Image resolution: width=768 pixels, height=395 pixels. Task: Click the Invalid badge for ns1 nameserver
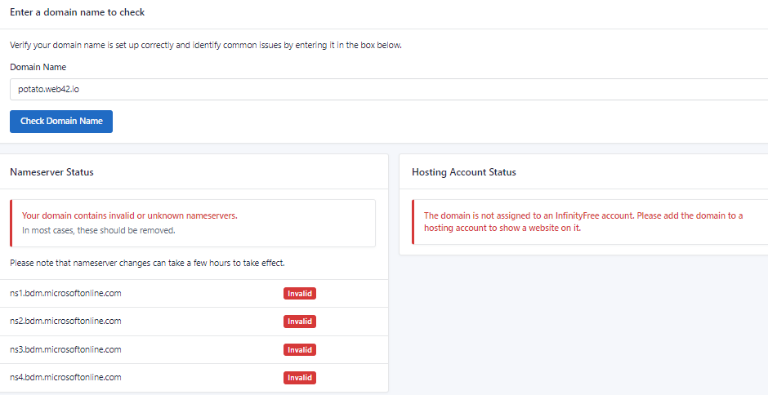pos(299,294)
